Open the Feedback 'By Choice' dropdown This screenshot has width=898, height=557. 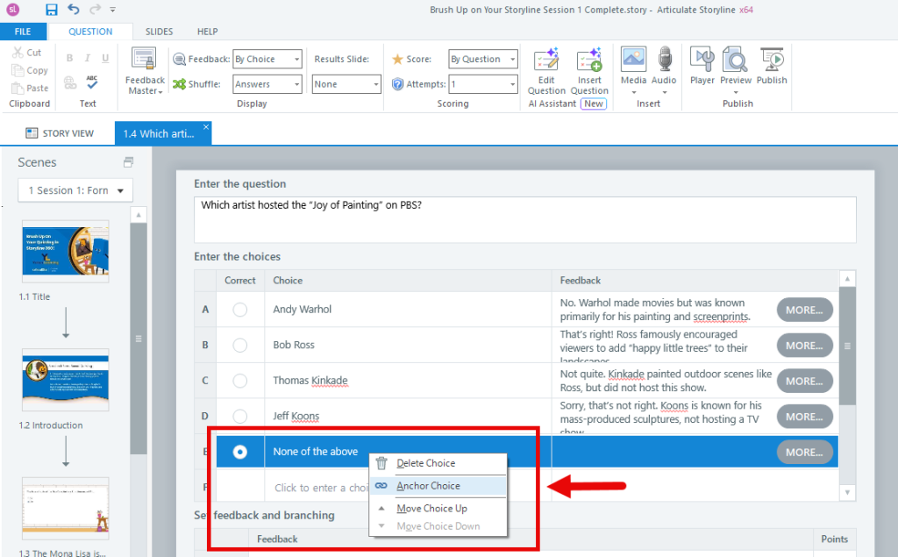point(267,59)
